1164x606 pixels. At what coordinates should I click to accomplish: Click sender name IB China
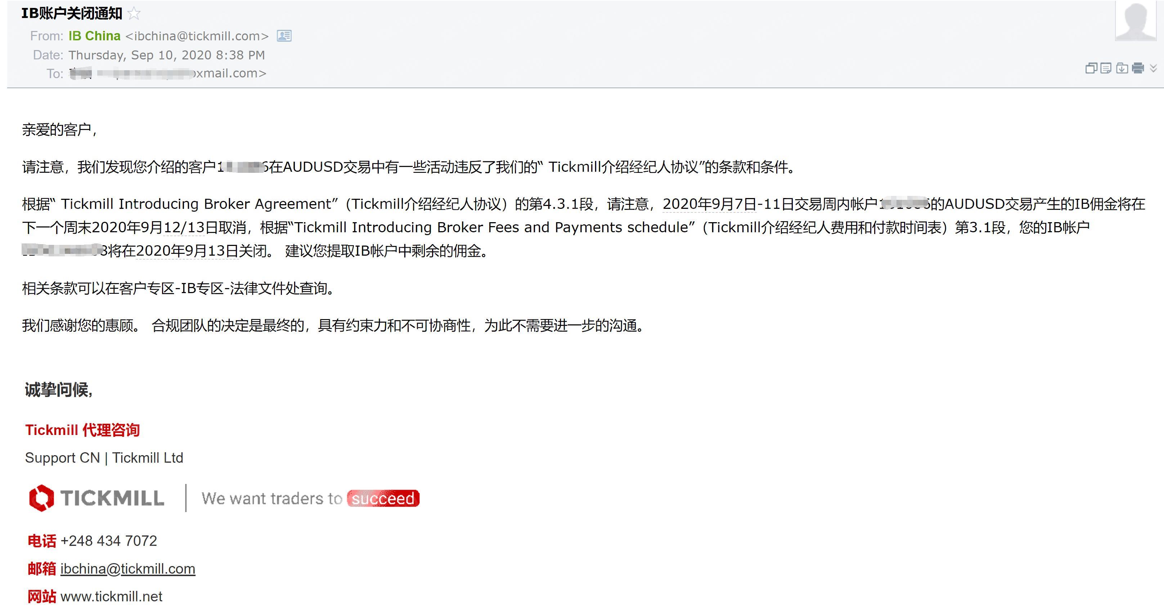(x=94, y=36)
